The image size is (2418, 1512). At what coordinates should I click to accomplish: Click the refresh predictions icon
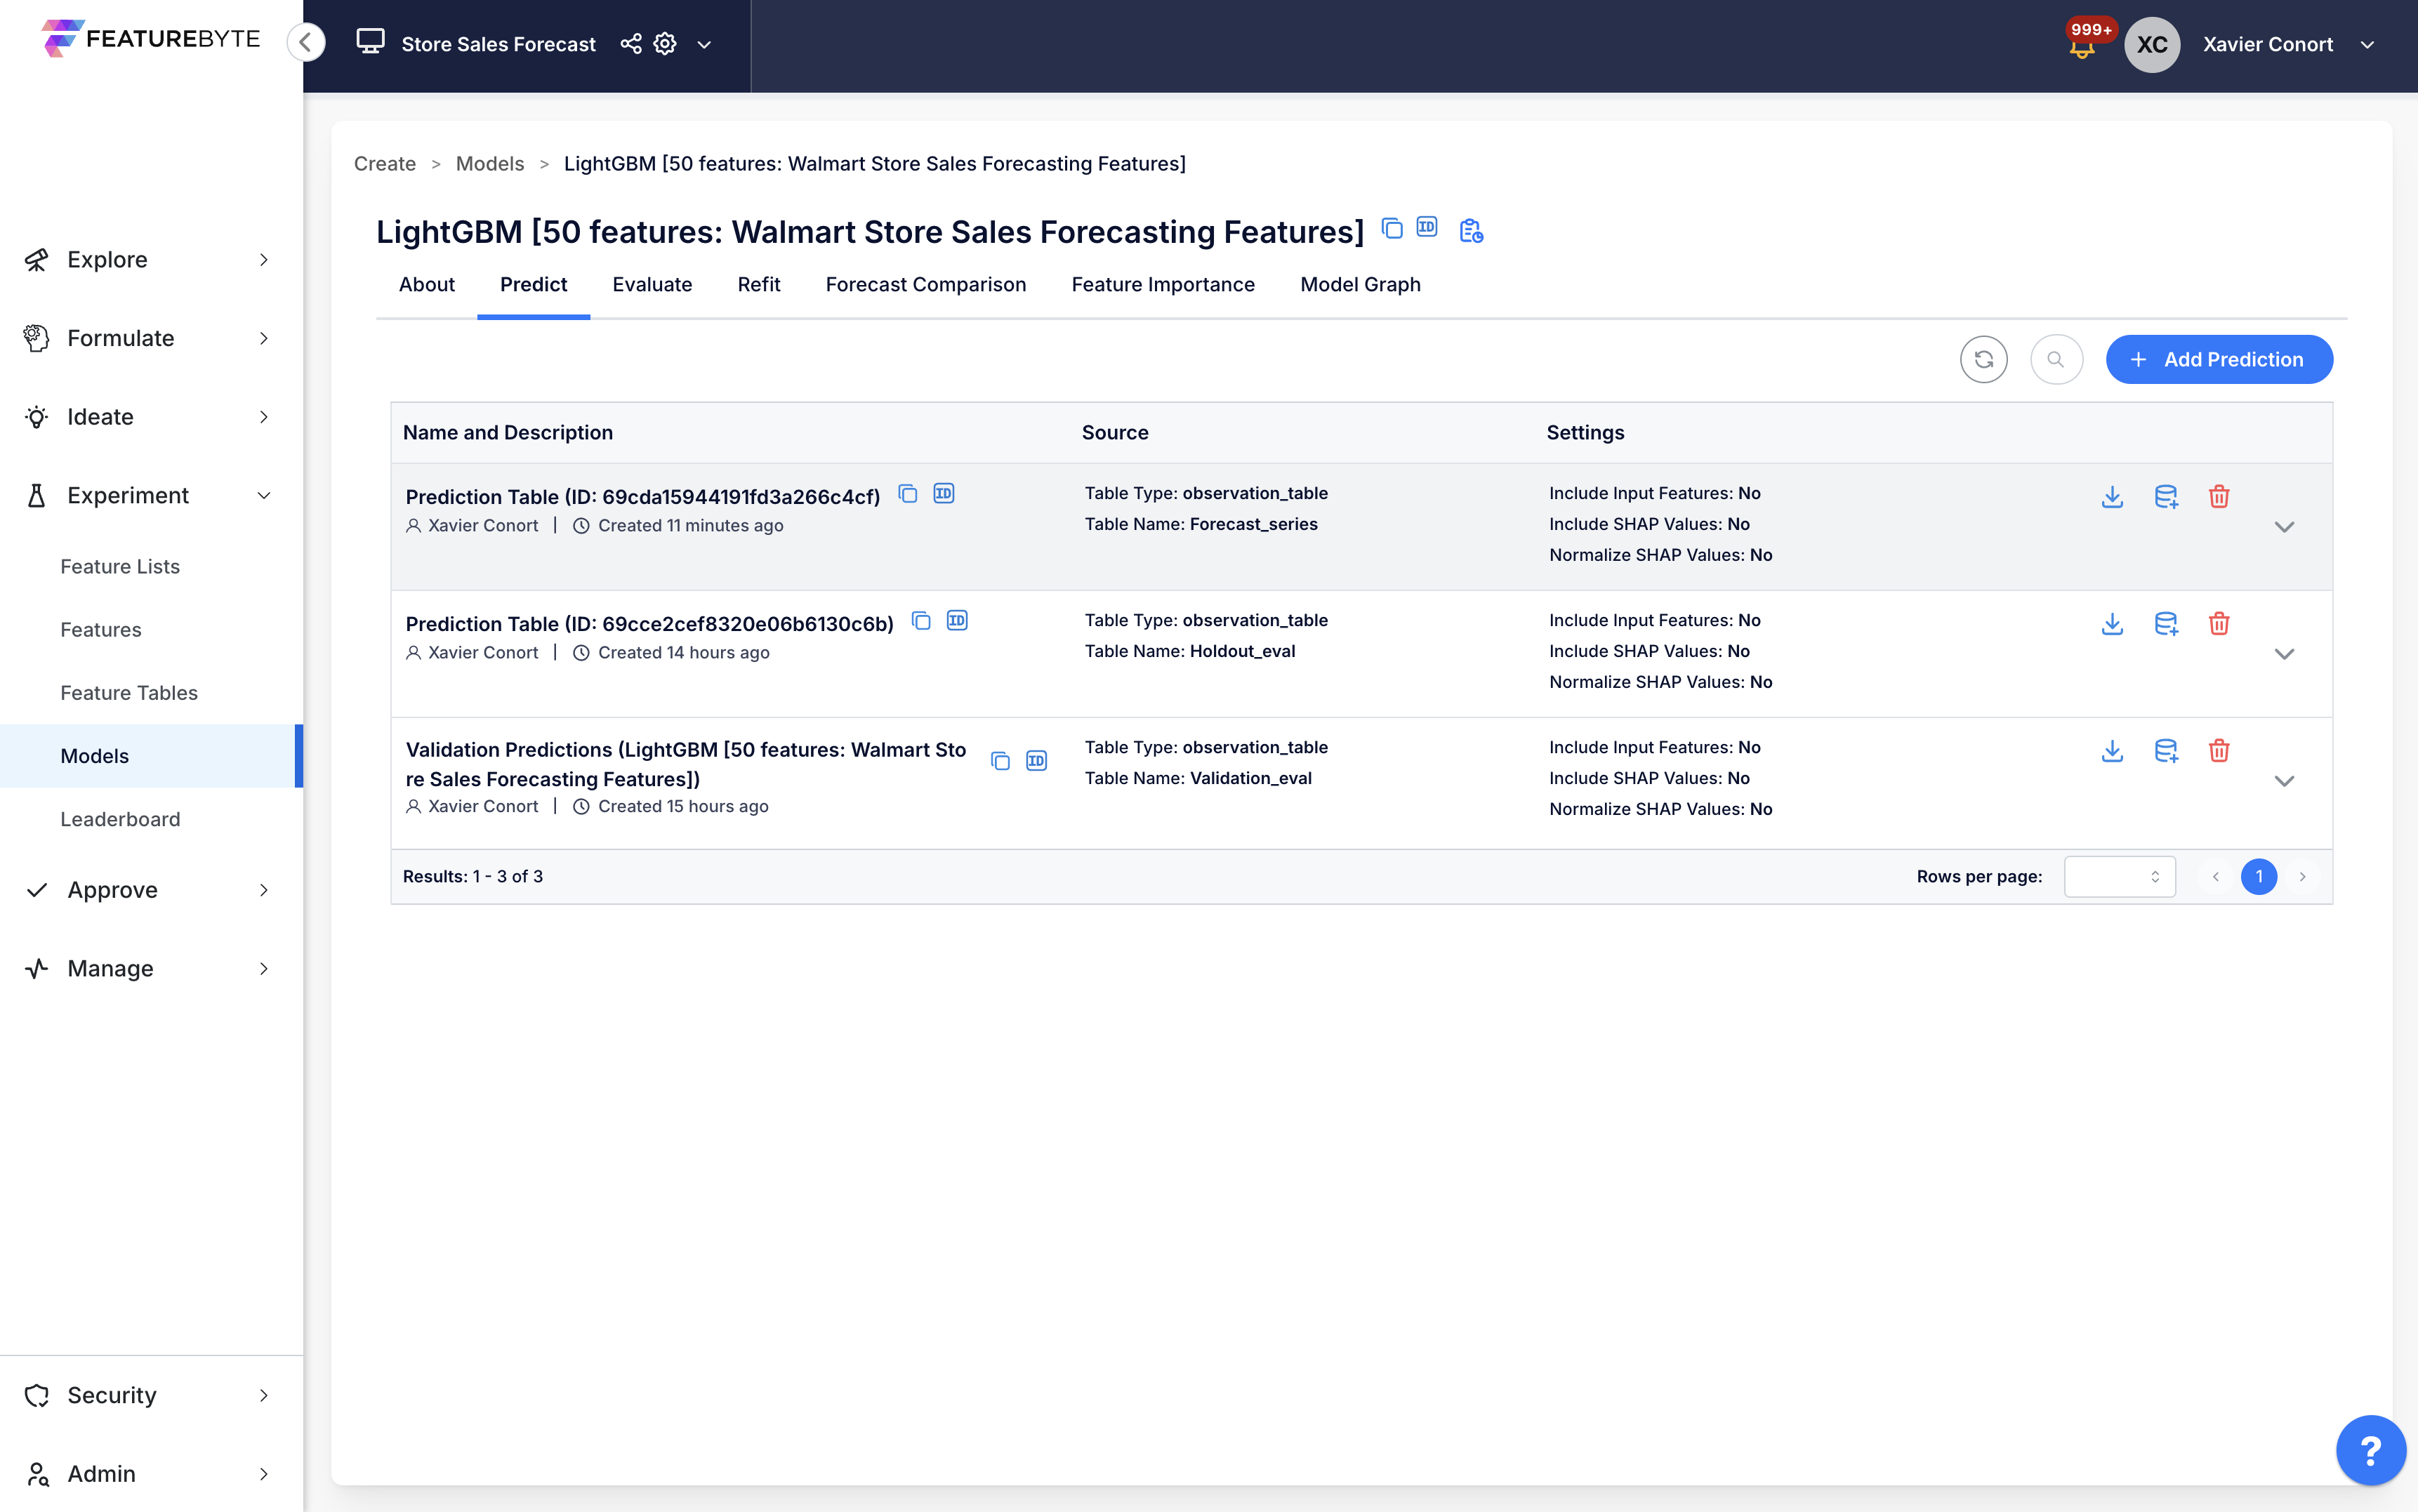1984,359
